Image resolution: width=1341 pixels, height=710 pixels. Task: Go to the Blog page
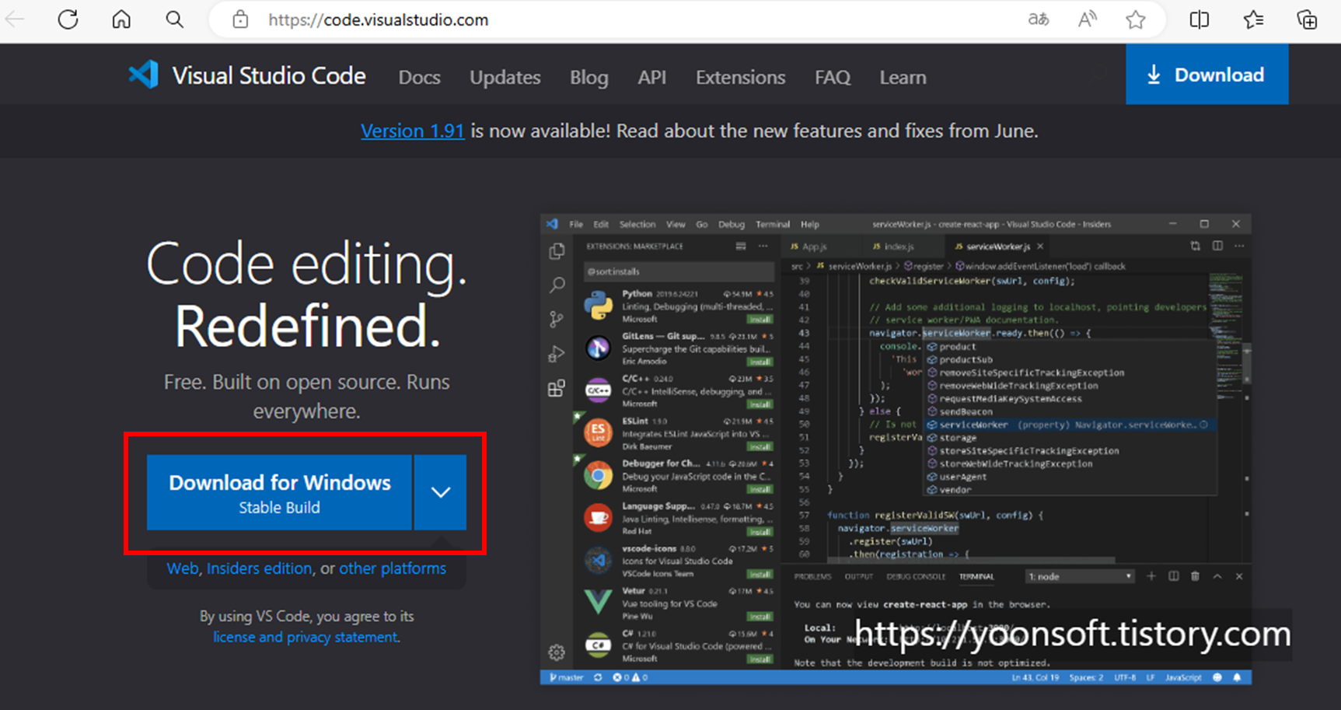click(589, 77)
